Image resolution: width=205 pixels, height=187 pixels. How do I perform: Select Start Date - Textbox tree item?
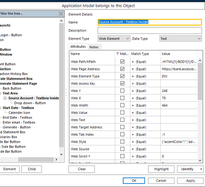pyautogui.click(x=18, y=108)
